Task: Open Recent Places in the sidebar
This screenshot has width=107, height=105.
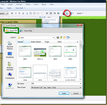Action: tap(10, 45)
